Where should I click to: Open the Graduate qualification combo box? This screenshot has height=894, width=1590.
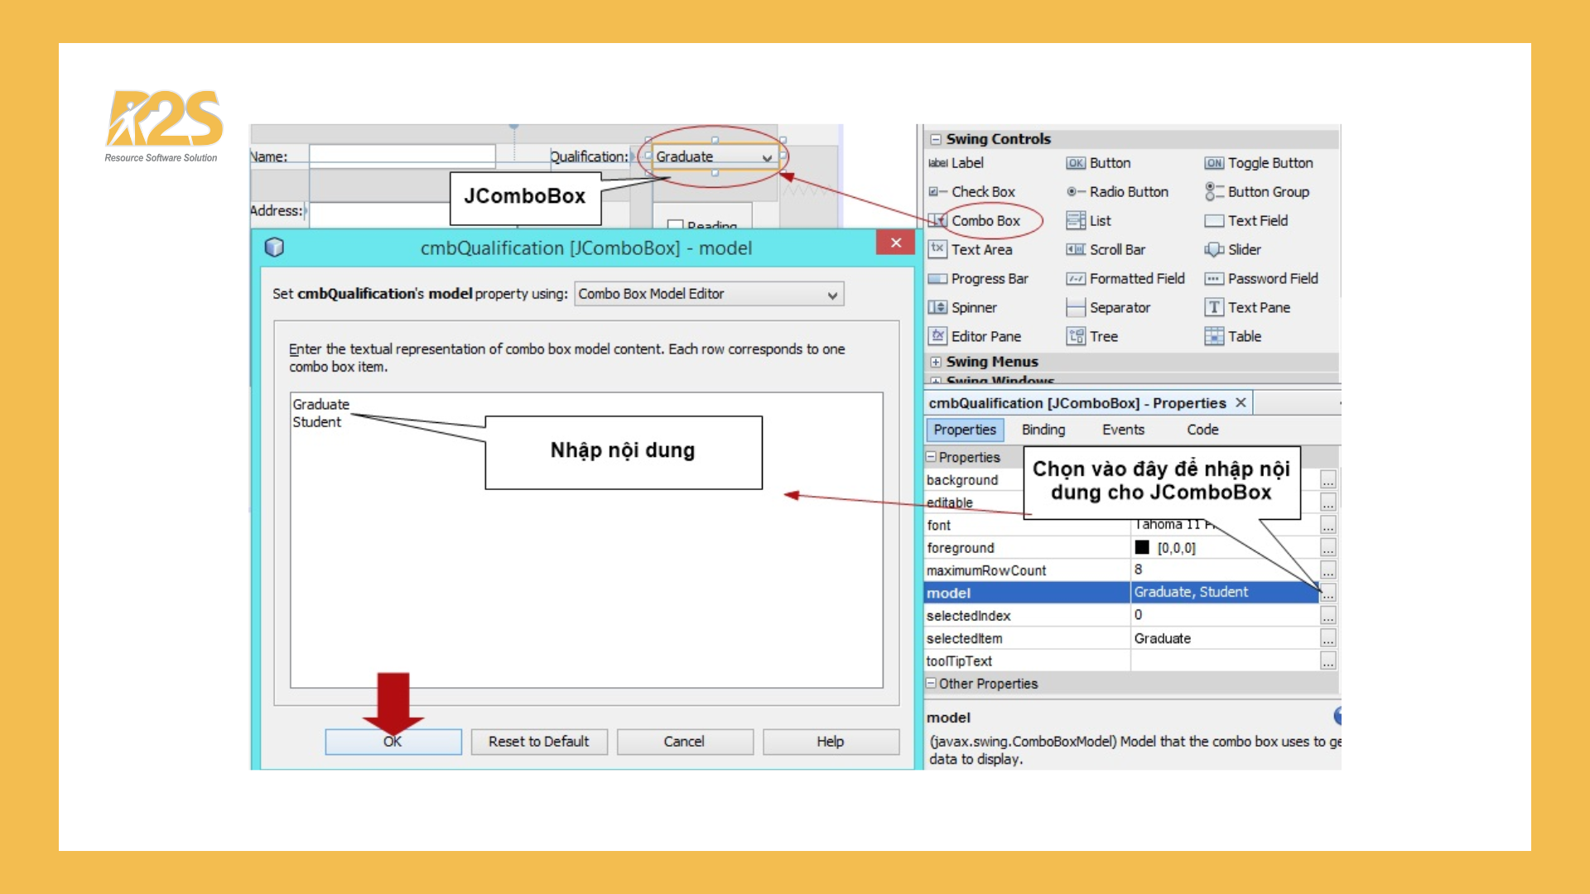tap(767, 157)
